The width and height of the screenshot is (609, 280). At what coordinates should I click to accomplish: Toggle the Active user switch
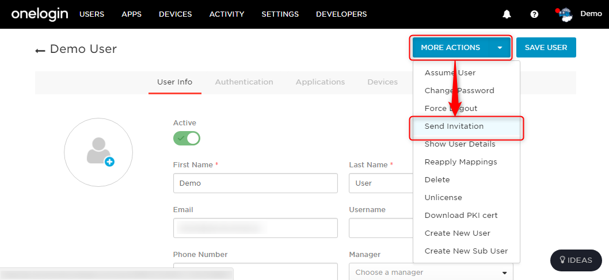[187, 138]
